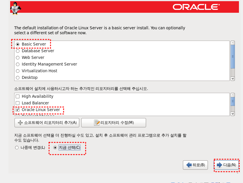The width and height of the screenshot is (243, 183).
Task: Click the blue left arrow icon on 뒤로
Action: coord(189,165)
